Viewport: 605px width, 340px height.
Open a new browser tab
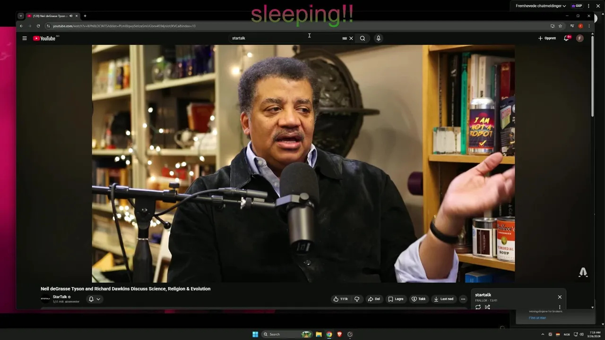click(x=85, y=16)
